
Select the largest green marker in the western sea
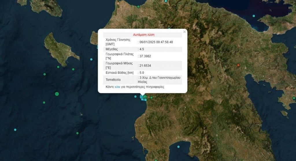tap(57, 94)
